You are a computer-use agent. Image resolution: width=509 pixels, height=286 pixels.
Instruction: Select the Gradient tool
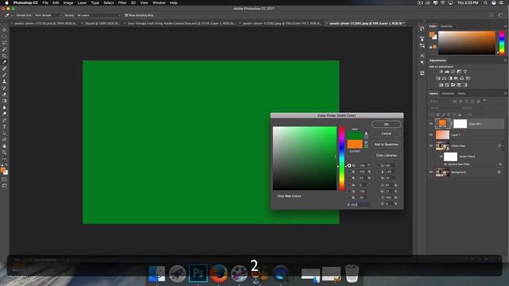pos(4,101)
